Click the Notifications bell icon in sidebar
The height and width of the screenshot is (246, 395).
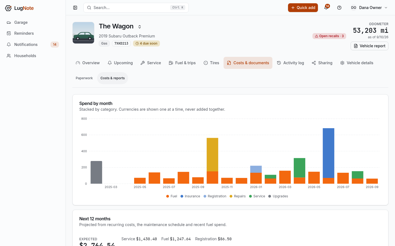(x=9, y=45)
